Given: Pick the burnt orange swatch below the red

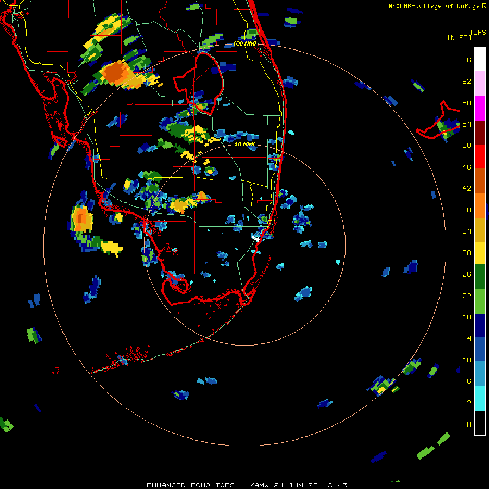Looking at the screenshot, I should [x=480, y=180].
